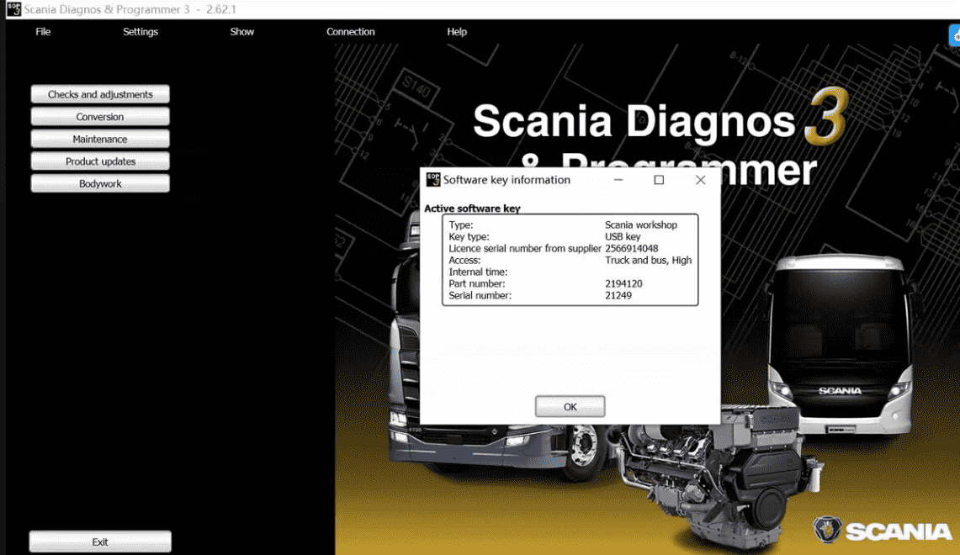Click the SDP3 icon in dialog title bar
The image size is (960, 555).
coord(433,180)
